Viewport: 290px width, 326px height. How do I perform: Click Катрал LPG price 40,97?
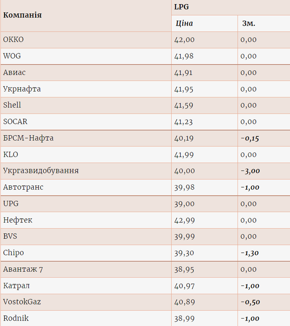(x=184, y=286)
